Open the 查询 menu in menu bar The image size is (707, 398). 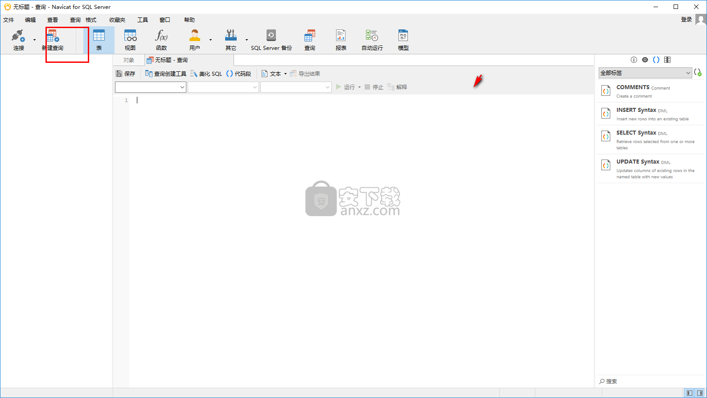[x=75, y=20]
